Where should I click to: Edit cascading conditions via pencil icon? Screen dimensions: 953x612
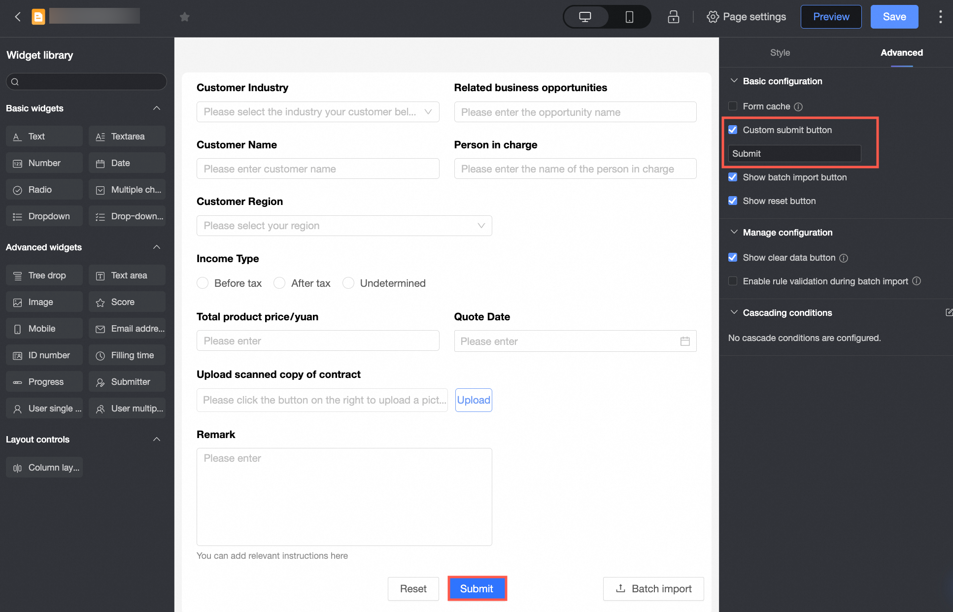(x=949, y=312)
